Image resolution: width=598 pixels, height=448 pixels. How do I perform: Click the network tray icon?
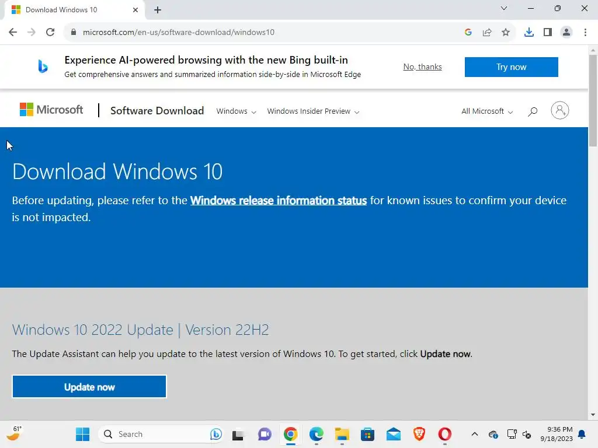pos(512,434)
